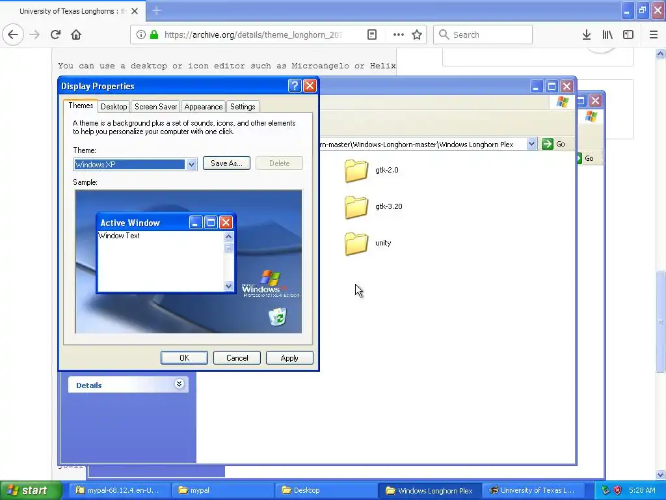Screen dimensions: 666x500
Task: Open the Appearance tab
Action: click(204, 107)
